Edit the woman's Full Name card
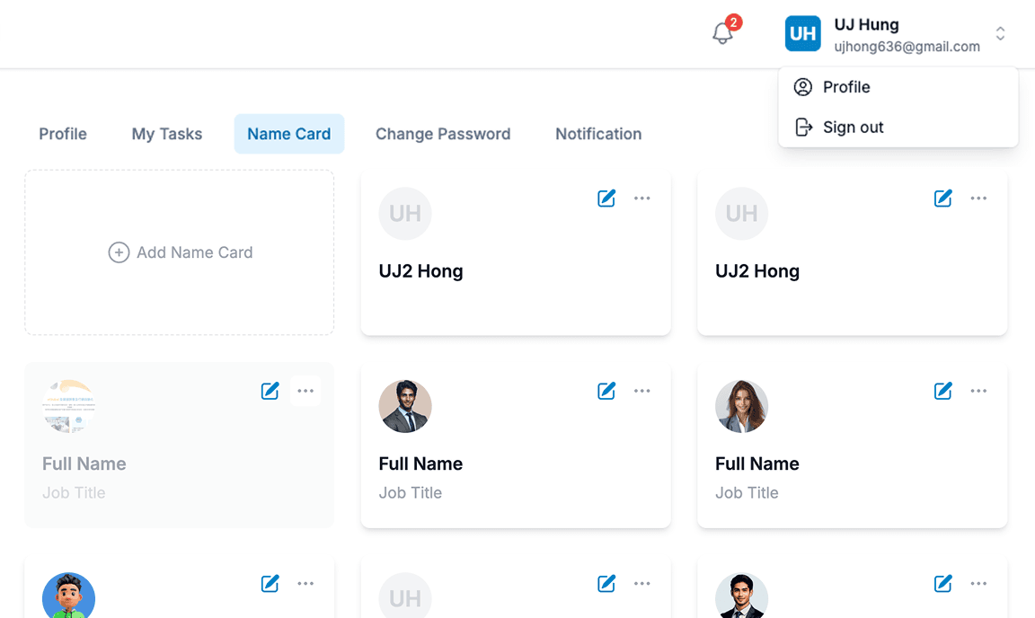 pos(942,391)
